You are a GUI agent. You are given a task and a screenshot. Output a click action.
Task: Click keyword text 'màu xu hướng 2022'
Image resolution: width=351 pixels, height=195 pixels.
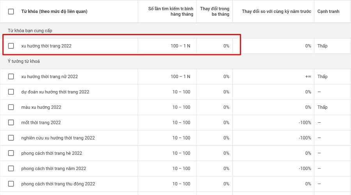(41, 107)
